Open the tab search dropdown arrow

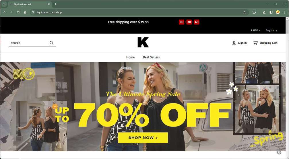pos(4,4)
